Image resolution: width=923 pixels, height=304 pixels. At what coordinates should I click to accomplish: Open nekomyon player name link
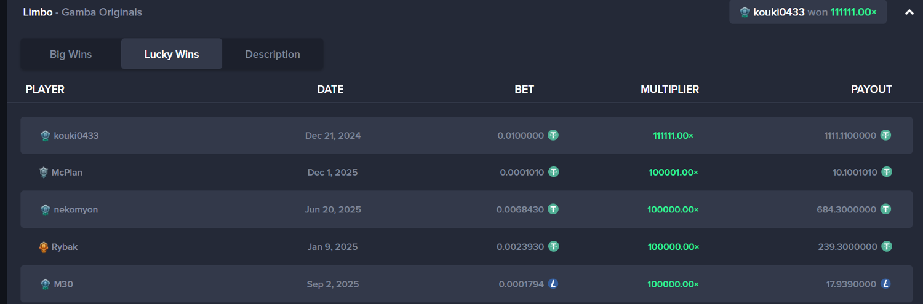tap(76, 210)
